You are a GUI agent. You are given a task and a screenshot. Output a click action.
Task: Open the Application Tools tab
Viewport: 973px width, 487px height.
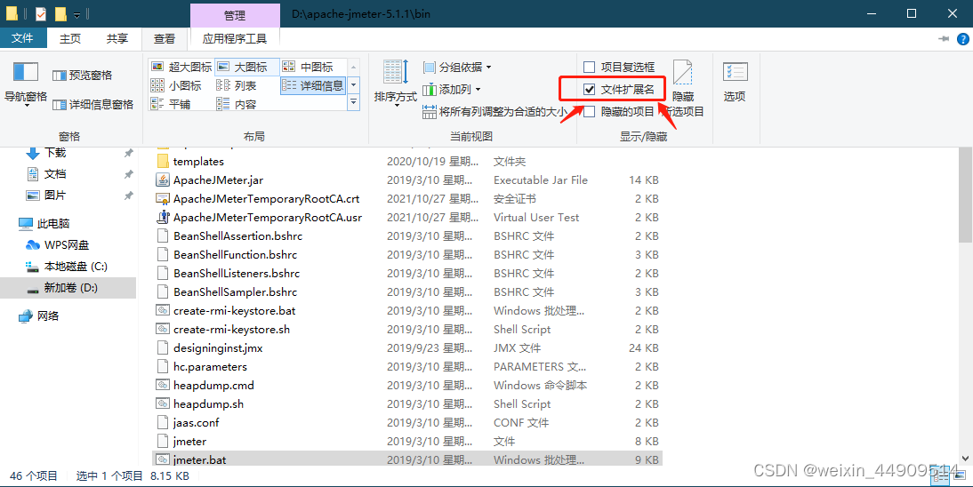(235, 38)
